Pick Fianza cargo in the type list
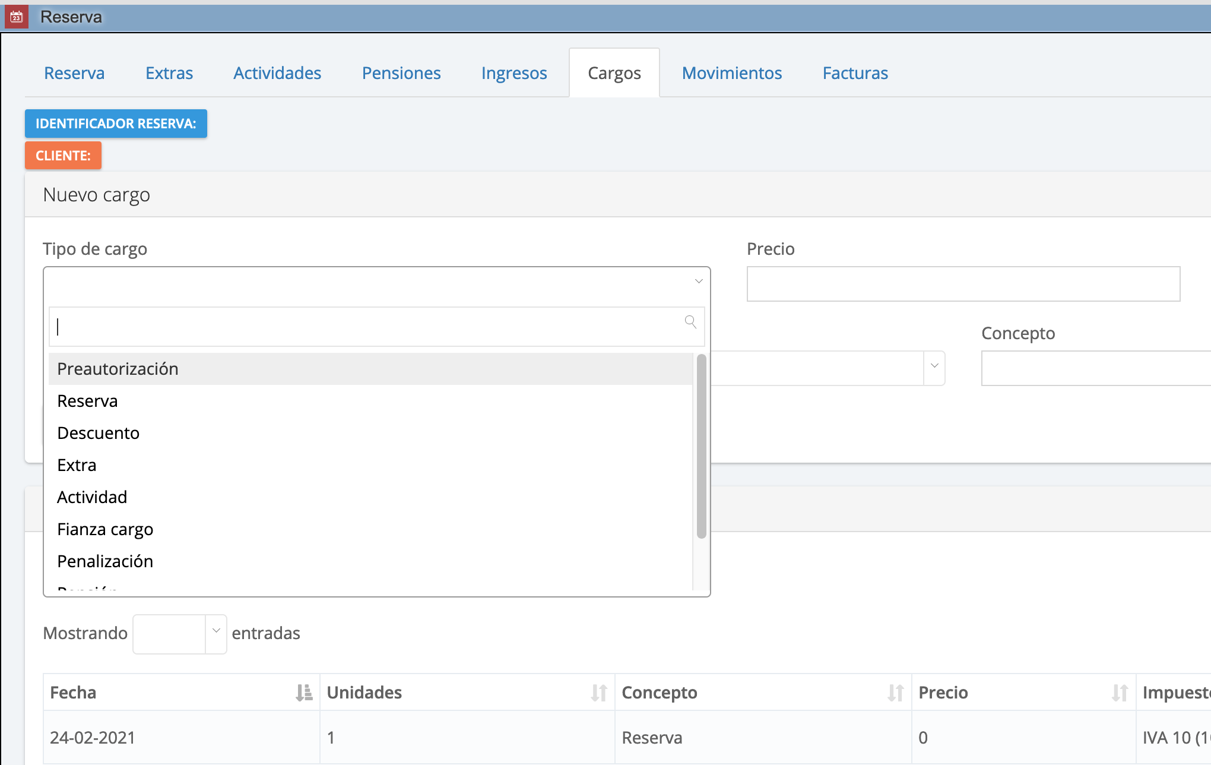The image size is (1211, 765). click(105, 529)
